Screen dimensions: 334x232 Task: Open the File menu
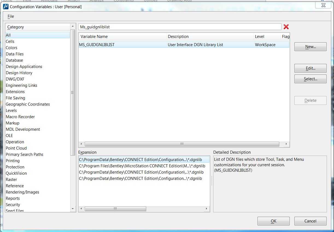[11, 16]
